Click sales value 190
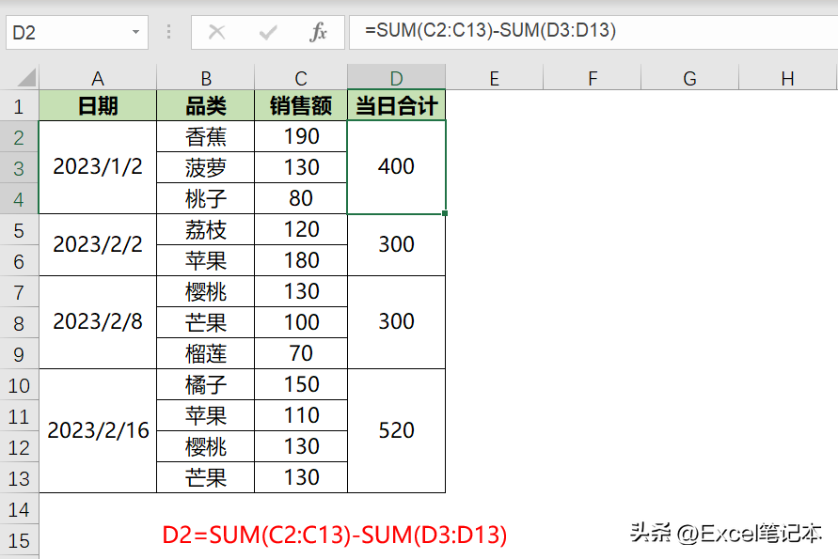Image resolution: width=838 pixels, height=559 pixels. tap(301, 136)
